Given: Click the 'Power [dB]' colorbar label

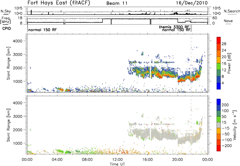Looking at the screenshot, I should click(229, 63).
